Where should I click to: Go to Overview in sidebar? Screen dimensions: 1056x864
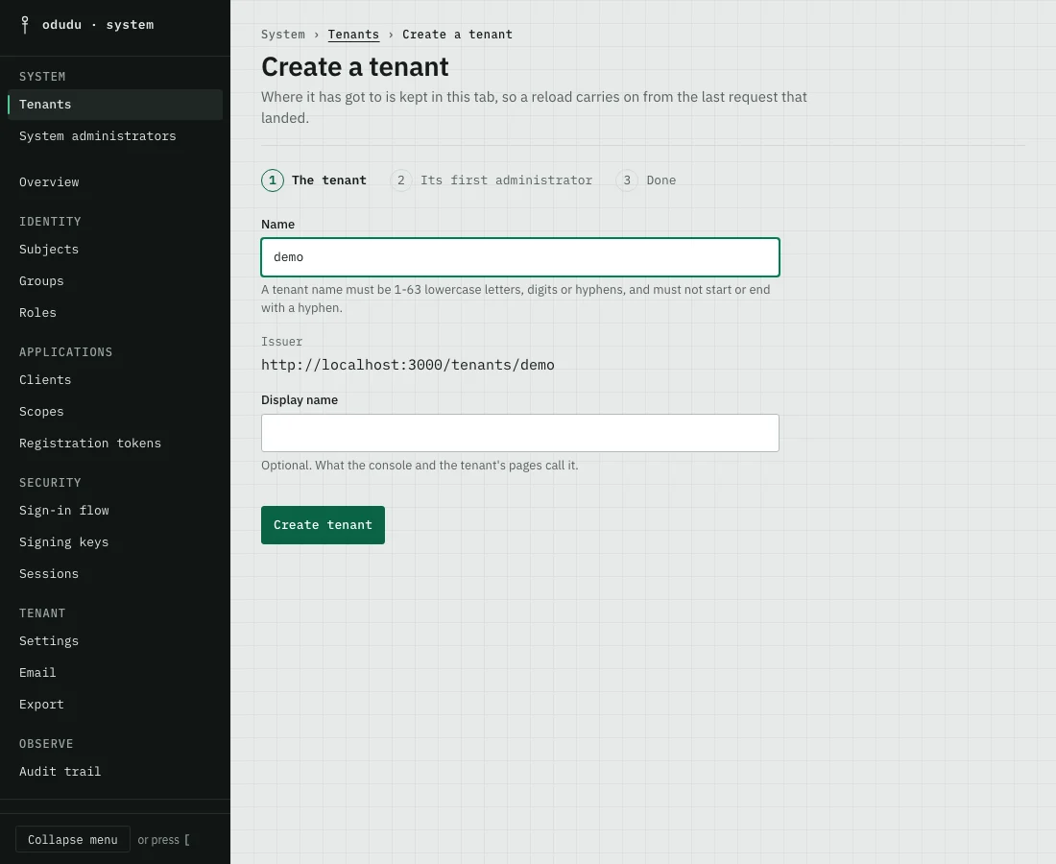[115, 181]
